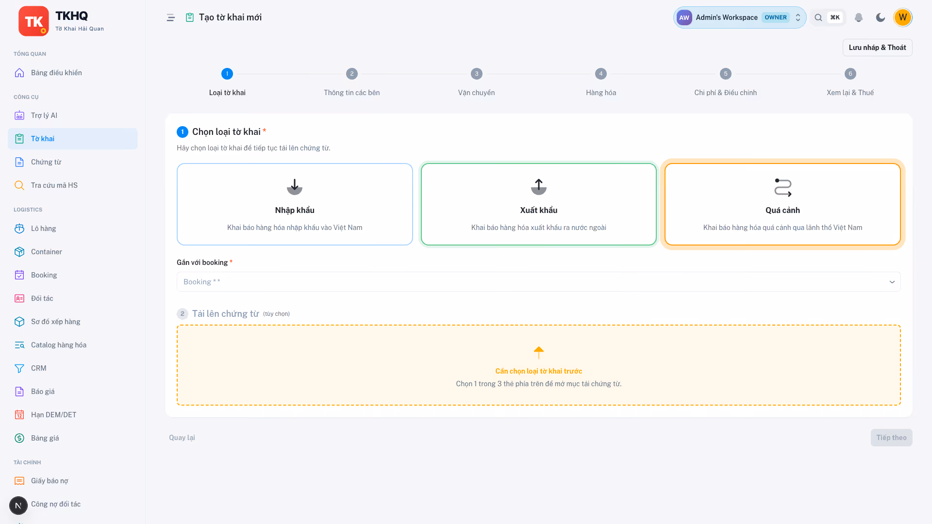Click the upload arrow icon in dropzone
Screen dimensions: 932x524
[539, 352]
